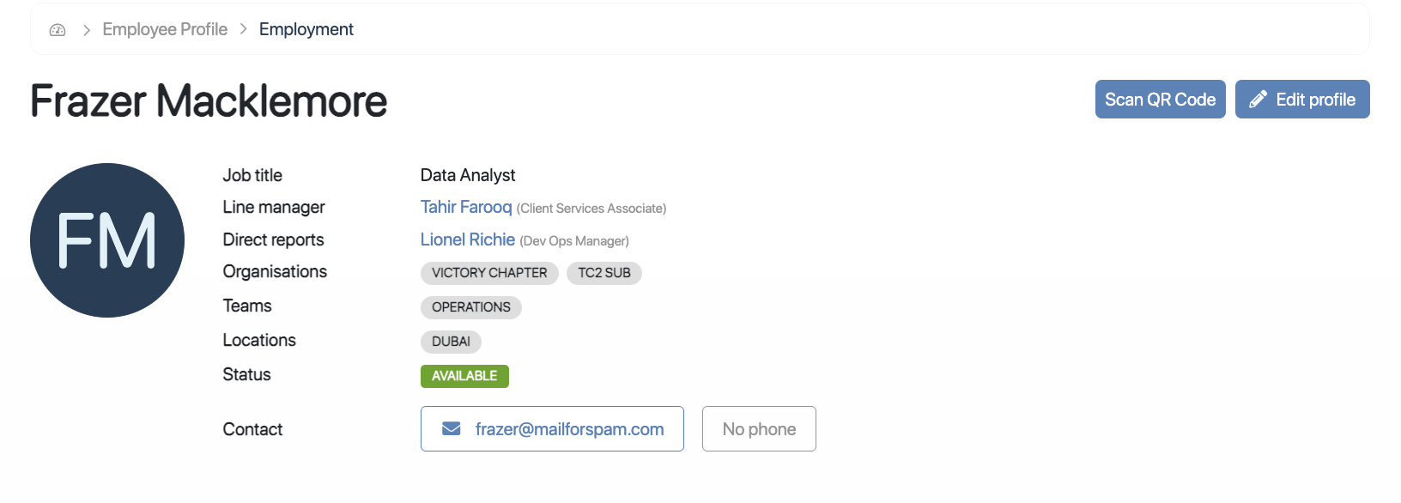Click the DUBAI location tag
Viewport: 1401px width, 503px height.
[451, 342]
